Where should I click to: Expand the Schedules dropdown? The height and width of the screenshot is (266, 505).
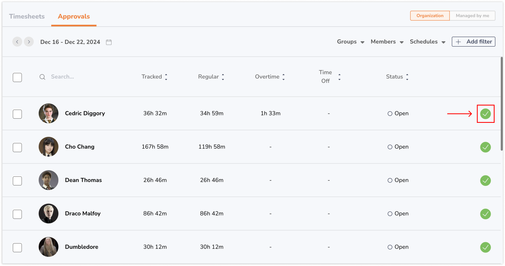(427, 42)
